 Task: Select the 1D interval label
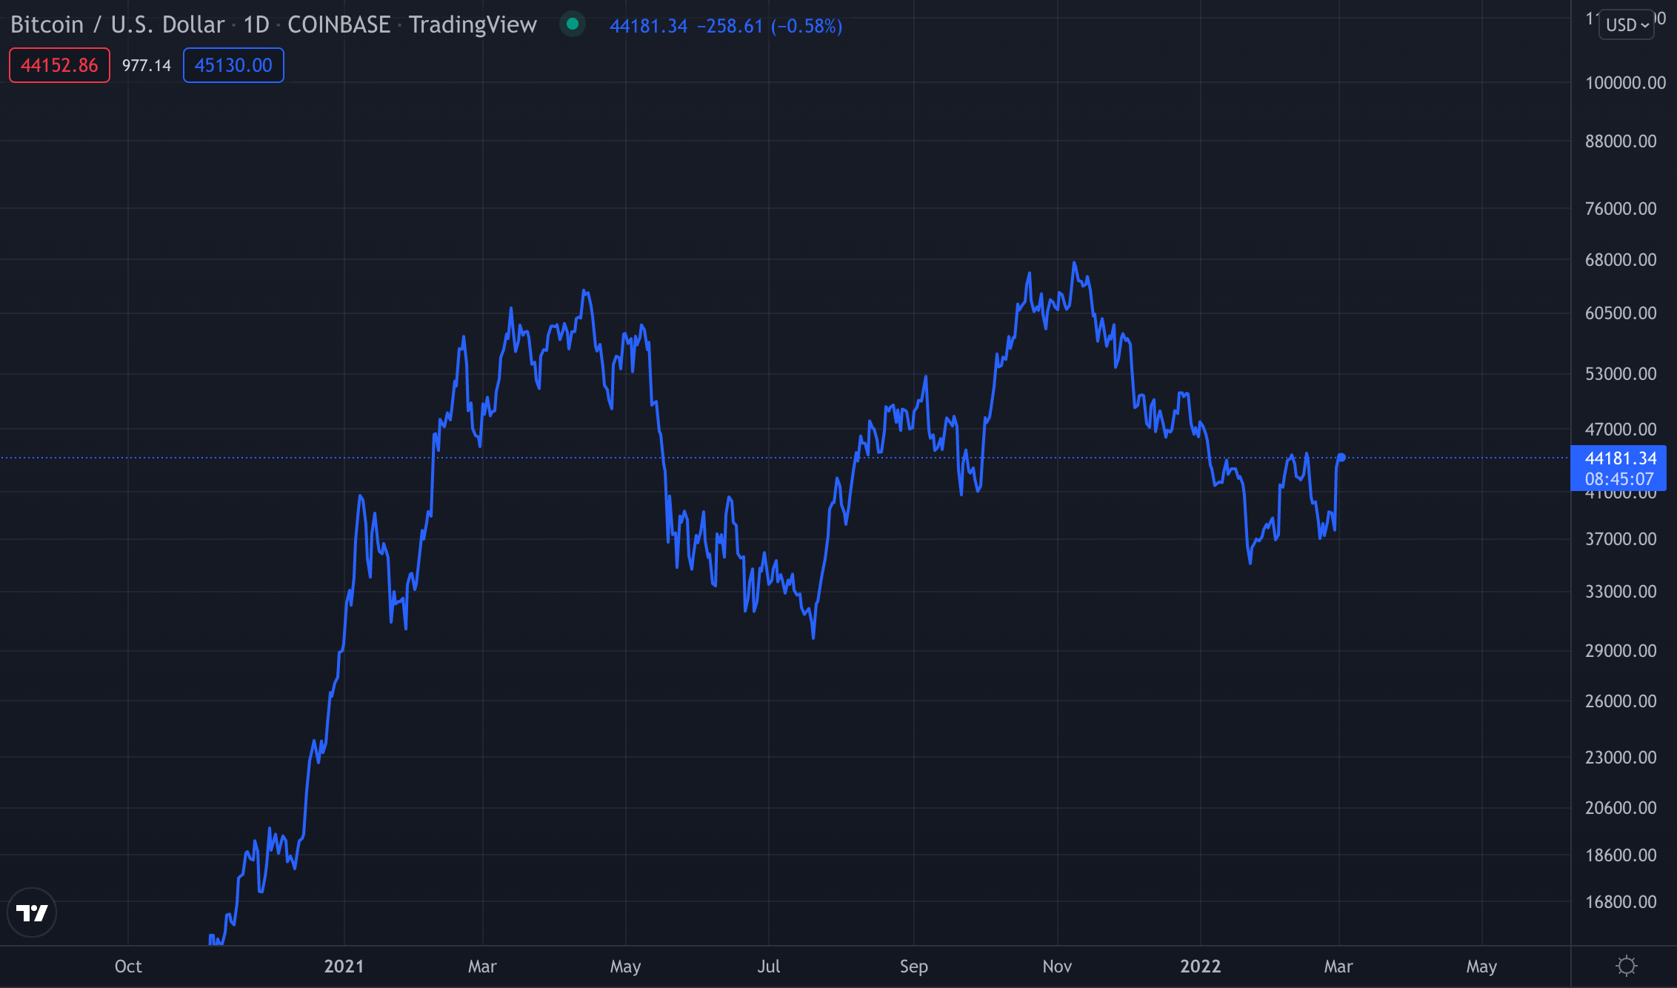[x=256, y=24]
